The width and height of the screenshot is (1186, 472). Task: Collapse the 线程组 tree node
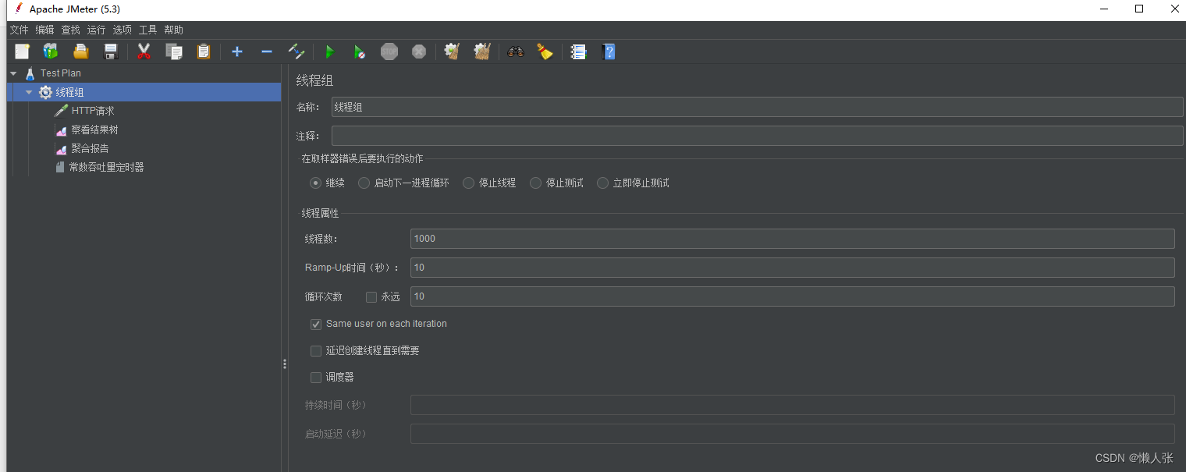(29, 91)
